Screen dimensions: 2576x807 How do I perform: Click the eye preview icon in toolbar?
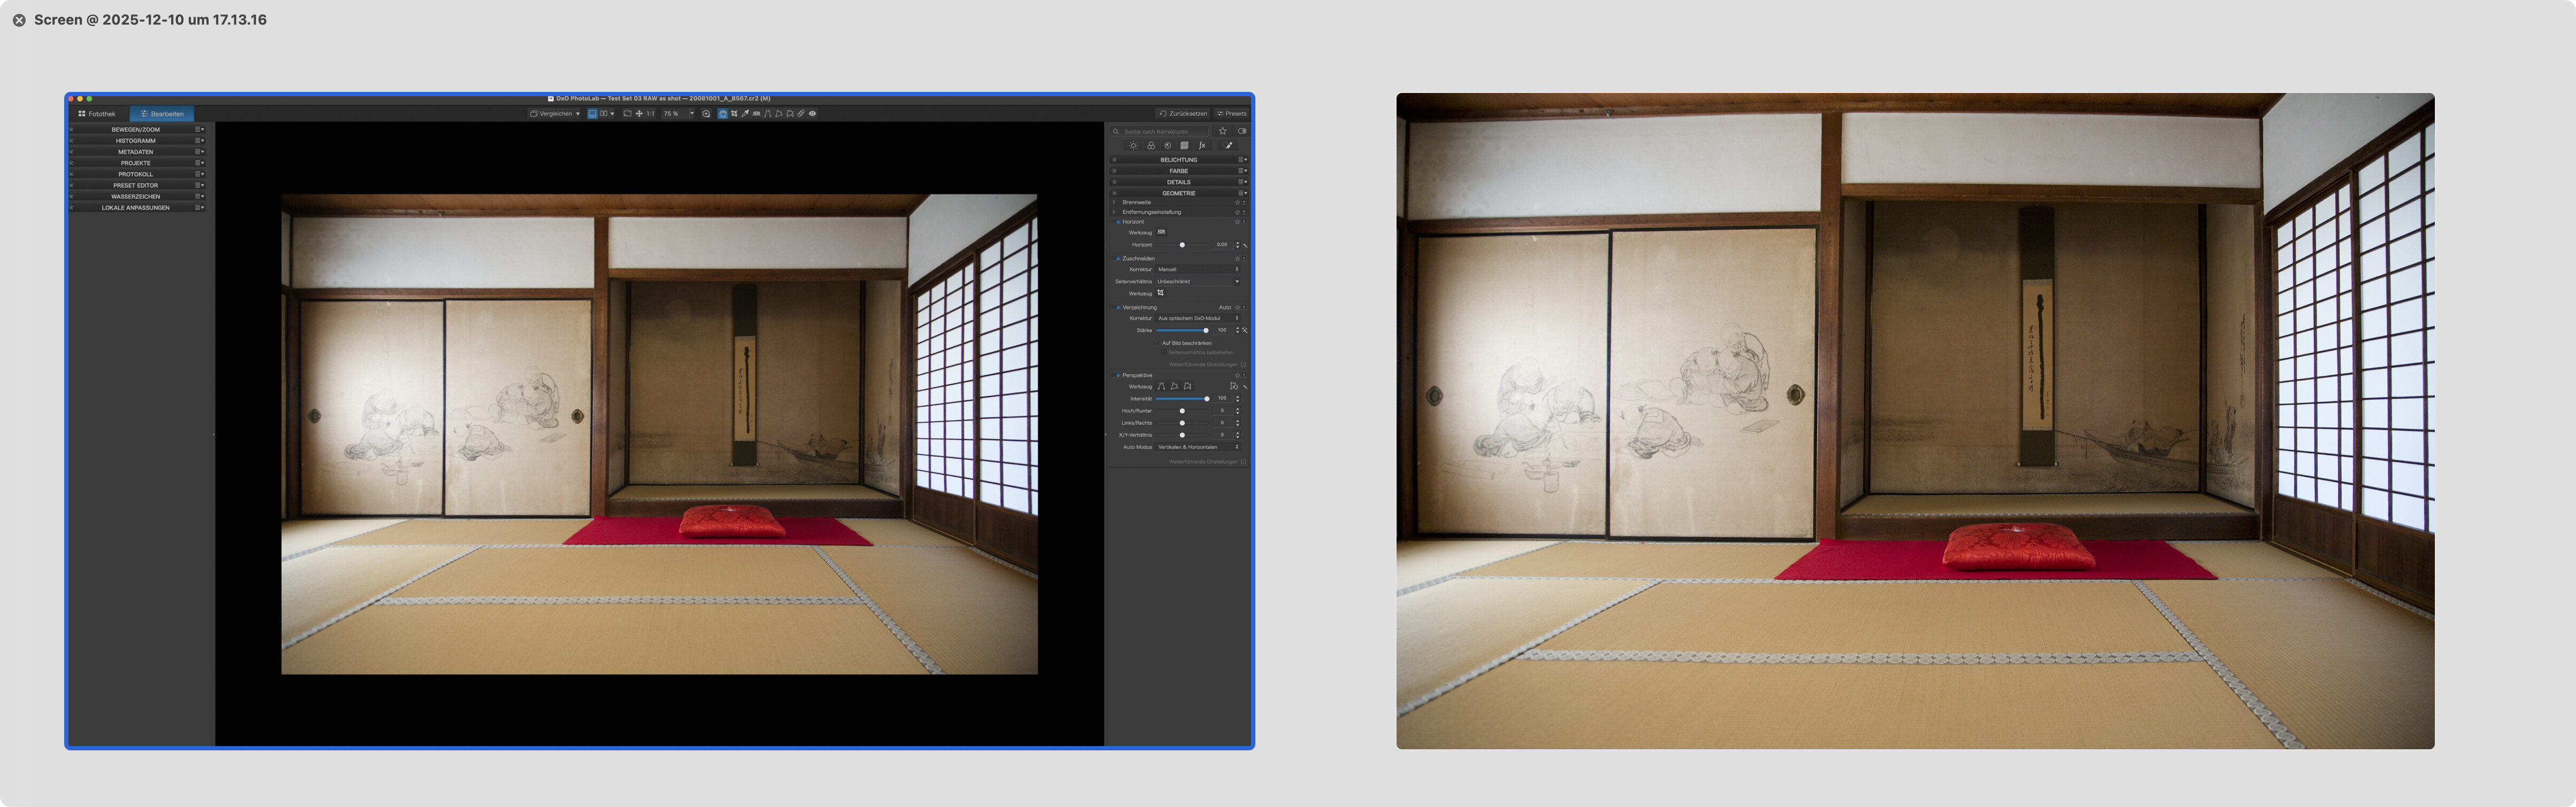tap(812, 114)
